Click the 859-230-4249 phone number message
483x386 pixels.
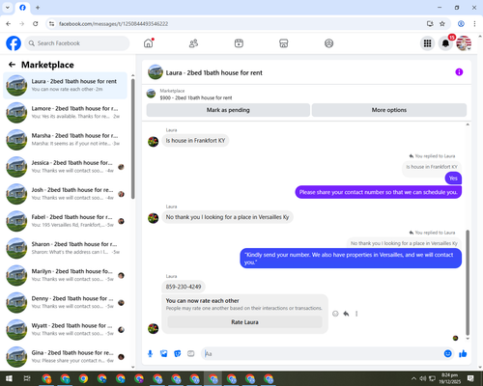click(184, 287)
